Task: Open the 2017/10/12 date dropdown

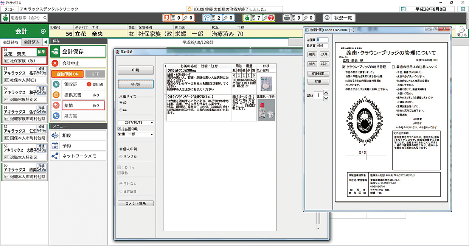Action: 152,123
